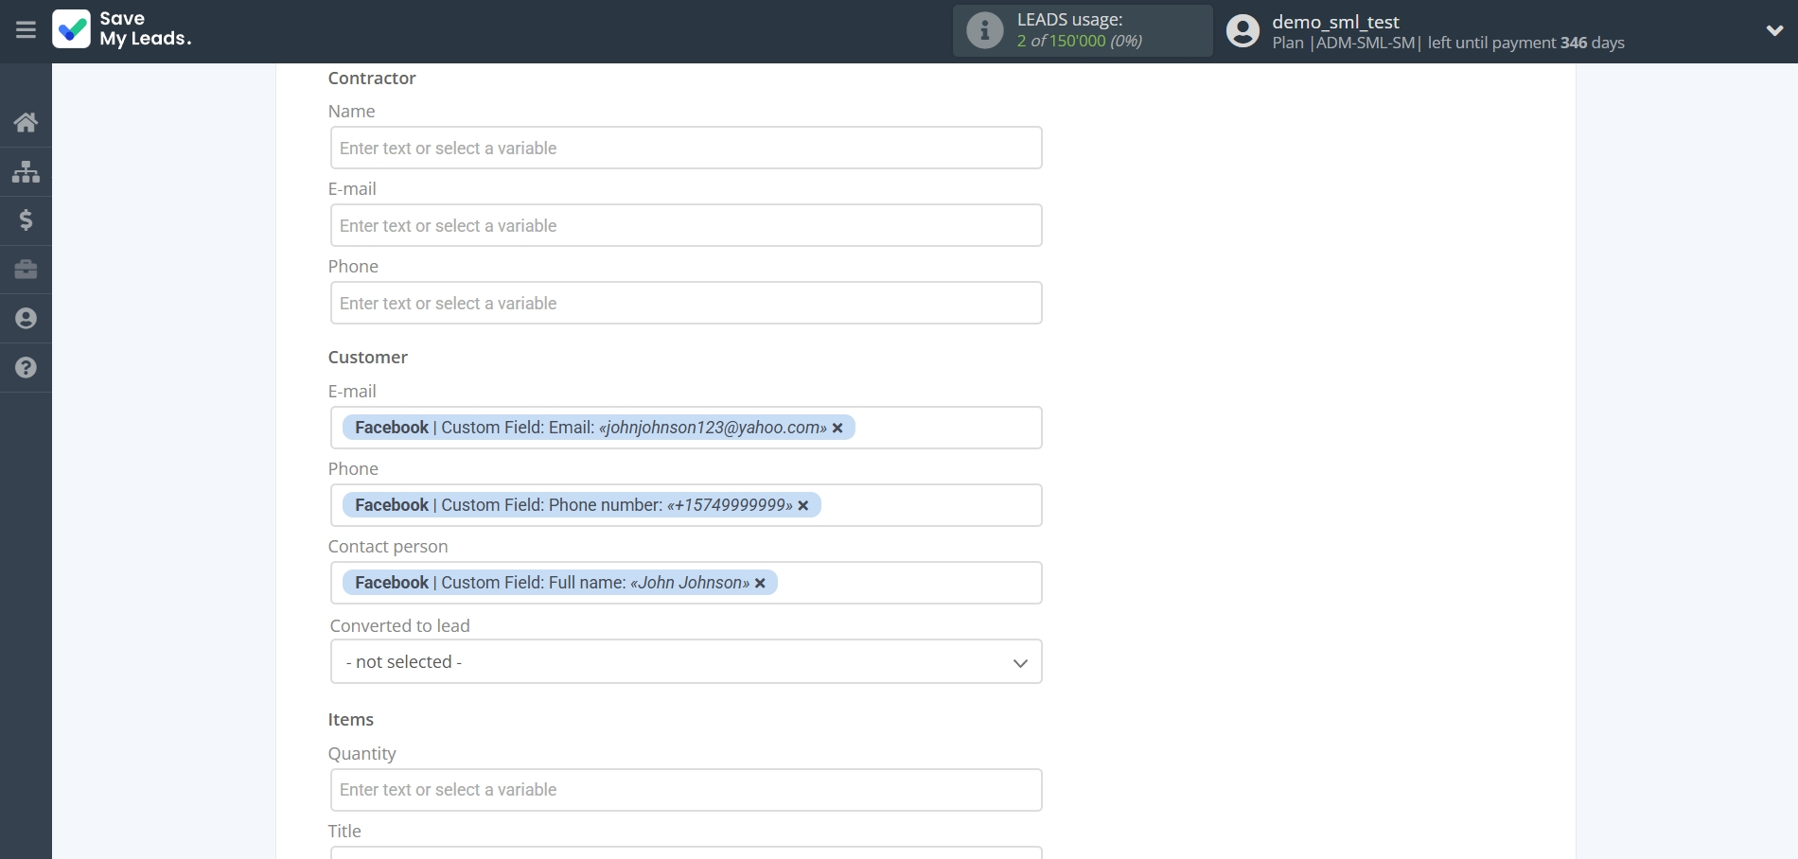This screenshot has height=859, width=1798.
Task: Click the demo_sml_test account name
Action: [x=1335, y=22]
